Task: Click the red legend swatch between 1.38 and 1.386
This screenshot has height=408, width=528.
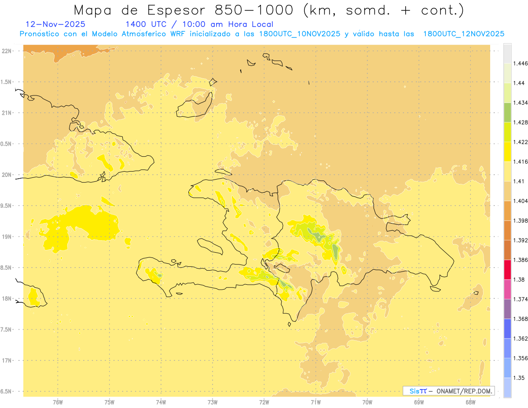Action: point(507,270)
